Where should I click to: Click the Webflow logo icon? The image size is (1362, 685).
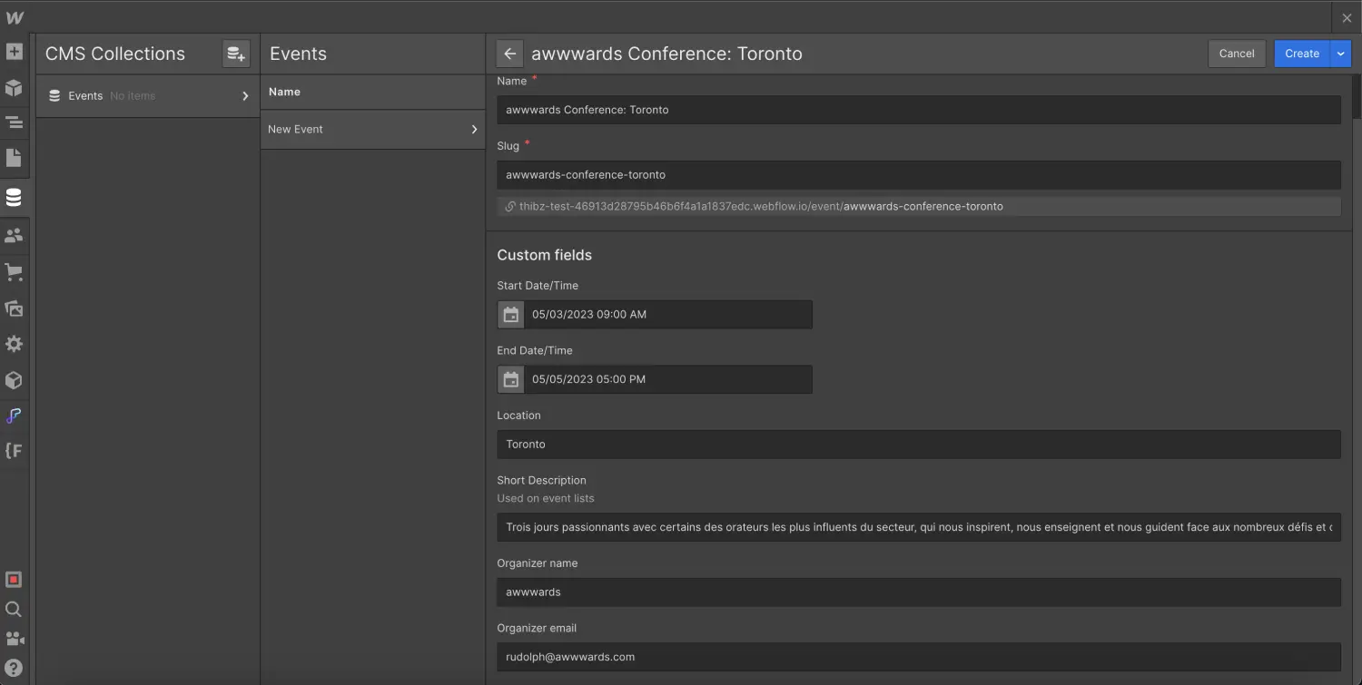15,17
